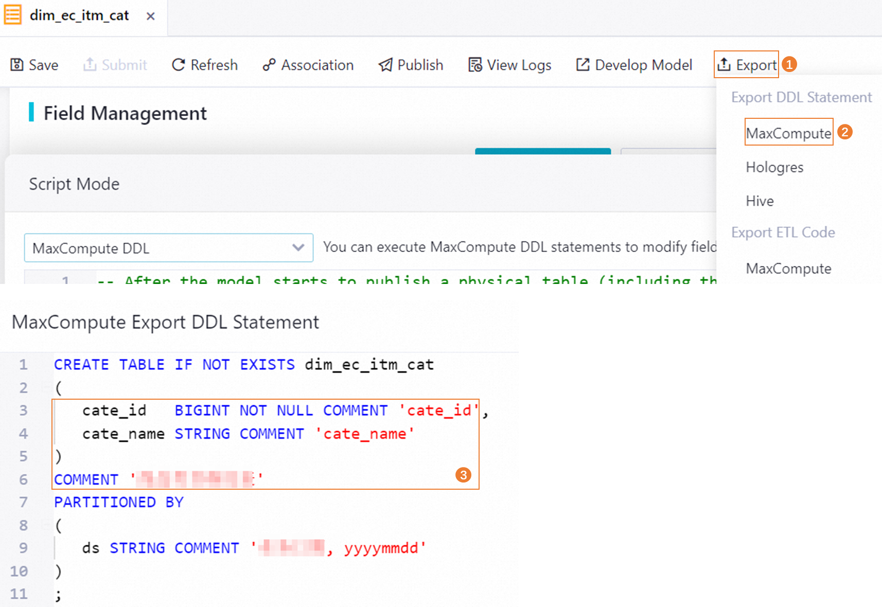Click the green comment line in script editor
Screen dimensions: 882x607
tap(407, 280)
